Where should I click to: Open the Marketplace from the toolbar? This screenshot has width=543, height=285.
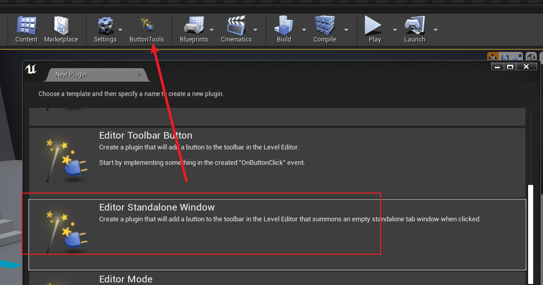pos(61,30)
